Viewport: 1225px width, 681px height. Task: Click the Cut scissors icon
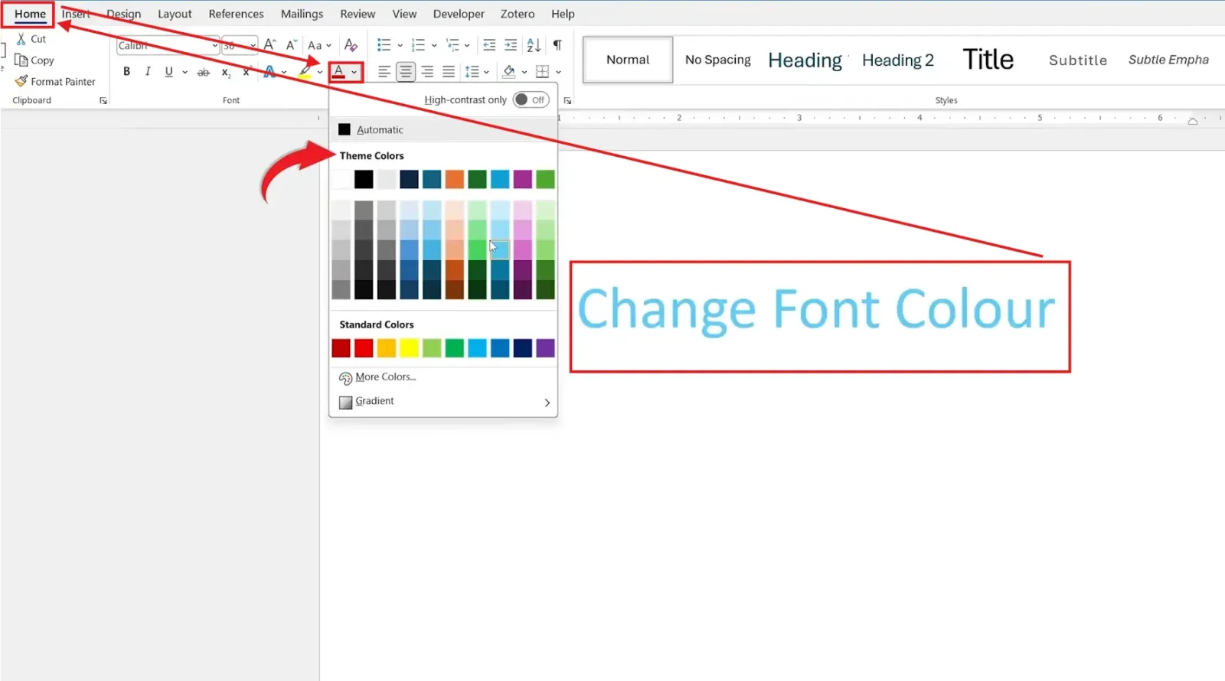(21, 39)
